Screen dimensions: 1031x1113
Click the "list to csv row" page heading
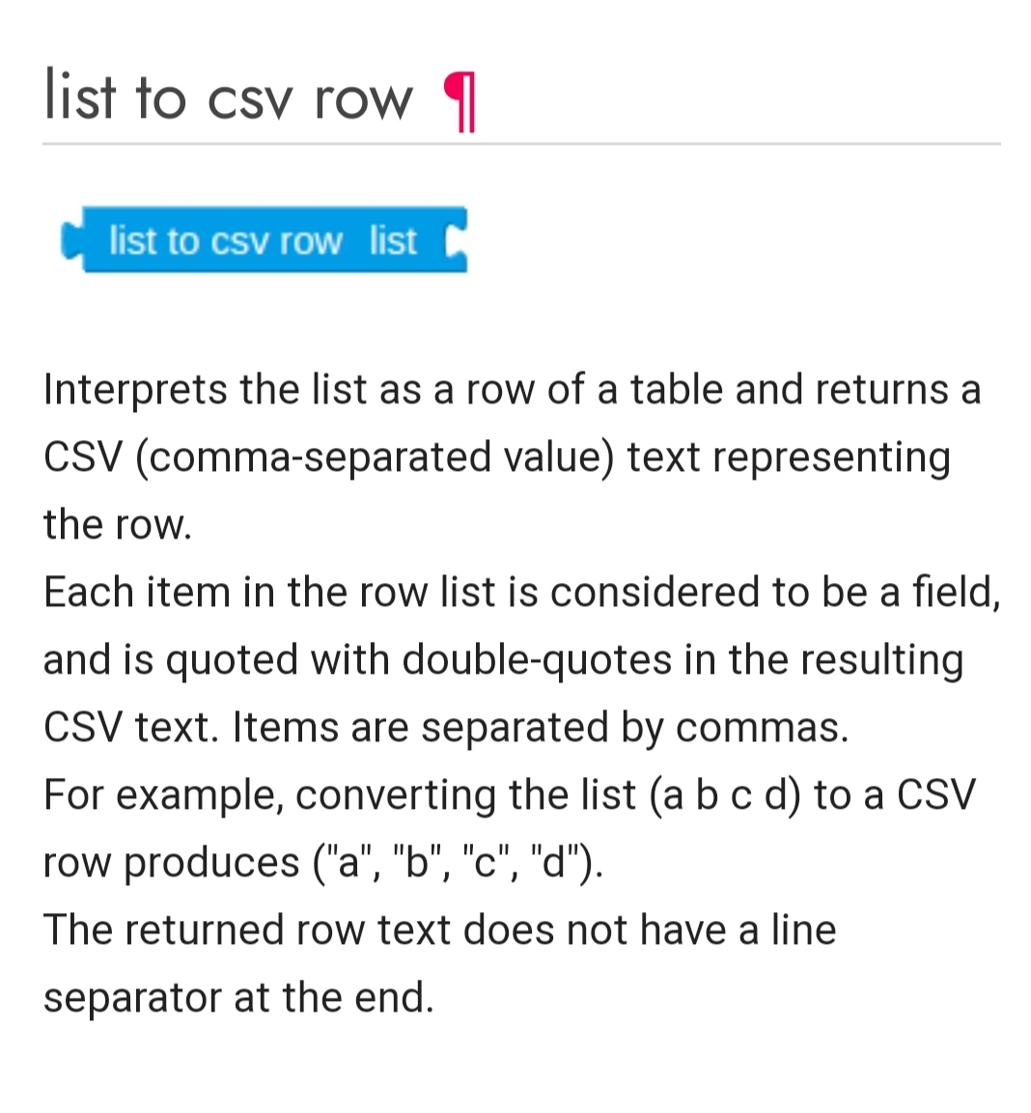click(x=228, y=97)
